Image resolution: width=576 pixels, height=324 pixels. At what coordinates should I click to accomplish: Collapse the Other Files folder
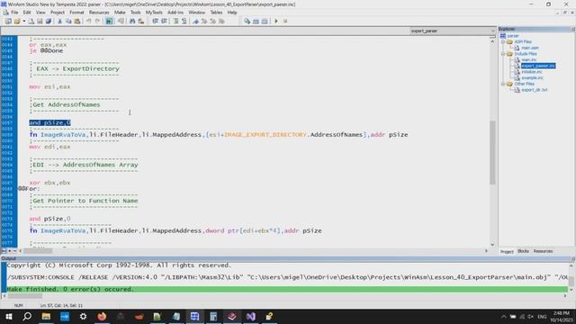(x=503, y=84)
